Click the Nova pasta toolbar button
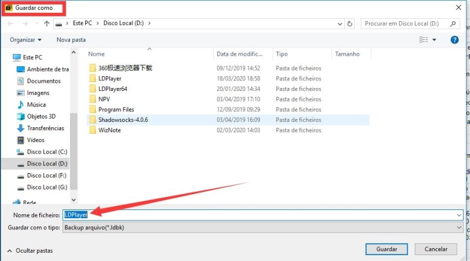 [x=71, y=40]
